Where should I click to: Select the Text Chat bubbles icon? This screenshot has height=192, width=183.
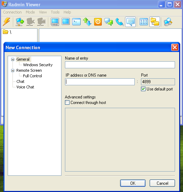pos(109,22)
